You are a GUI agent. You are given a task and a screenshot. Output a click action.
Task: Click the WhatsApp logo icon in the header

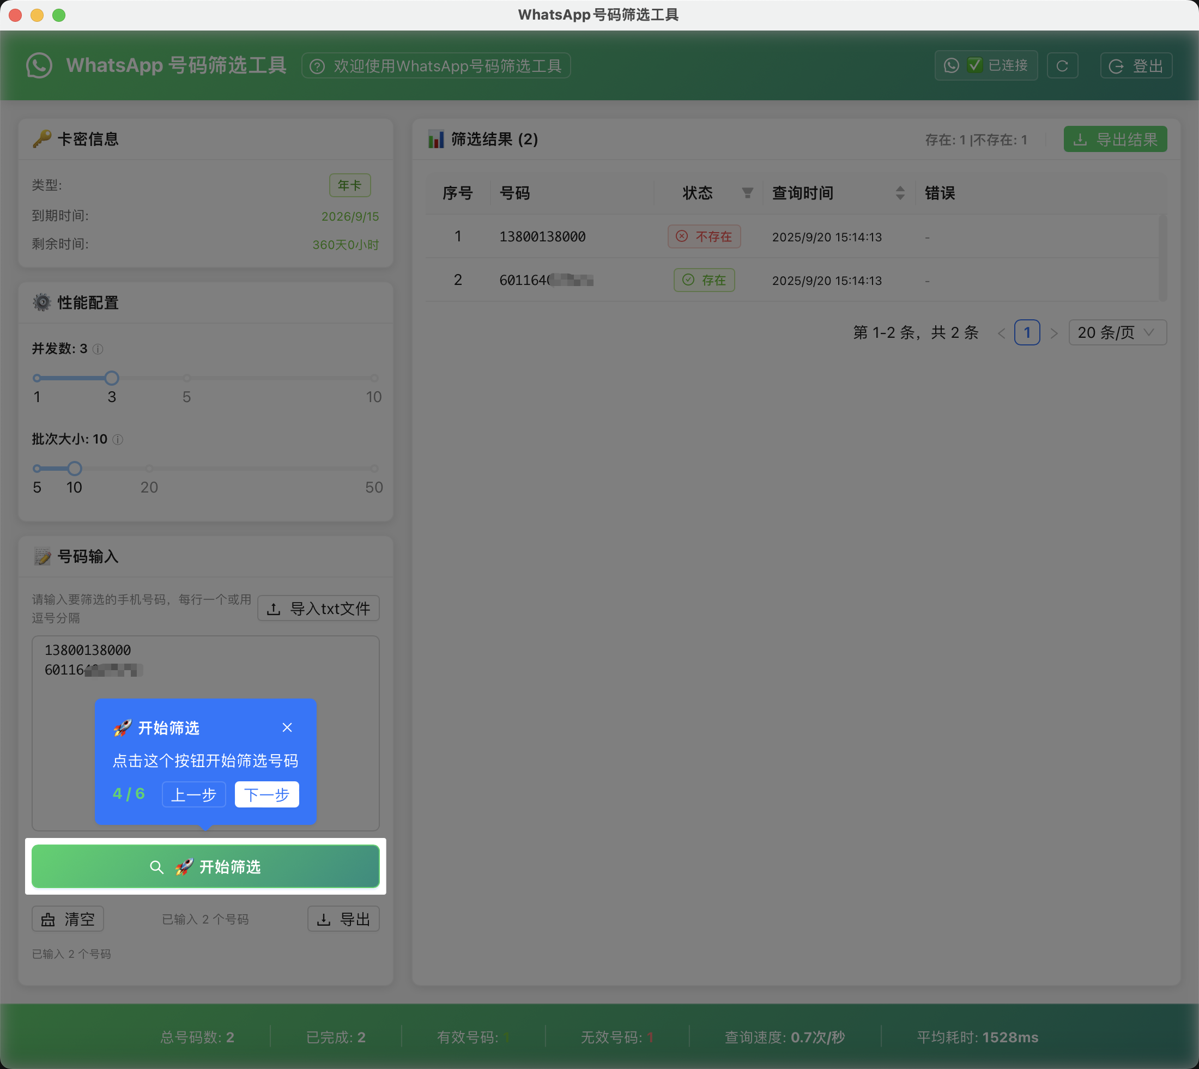click(x=38, y=65)
